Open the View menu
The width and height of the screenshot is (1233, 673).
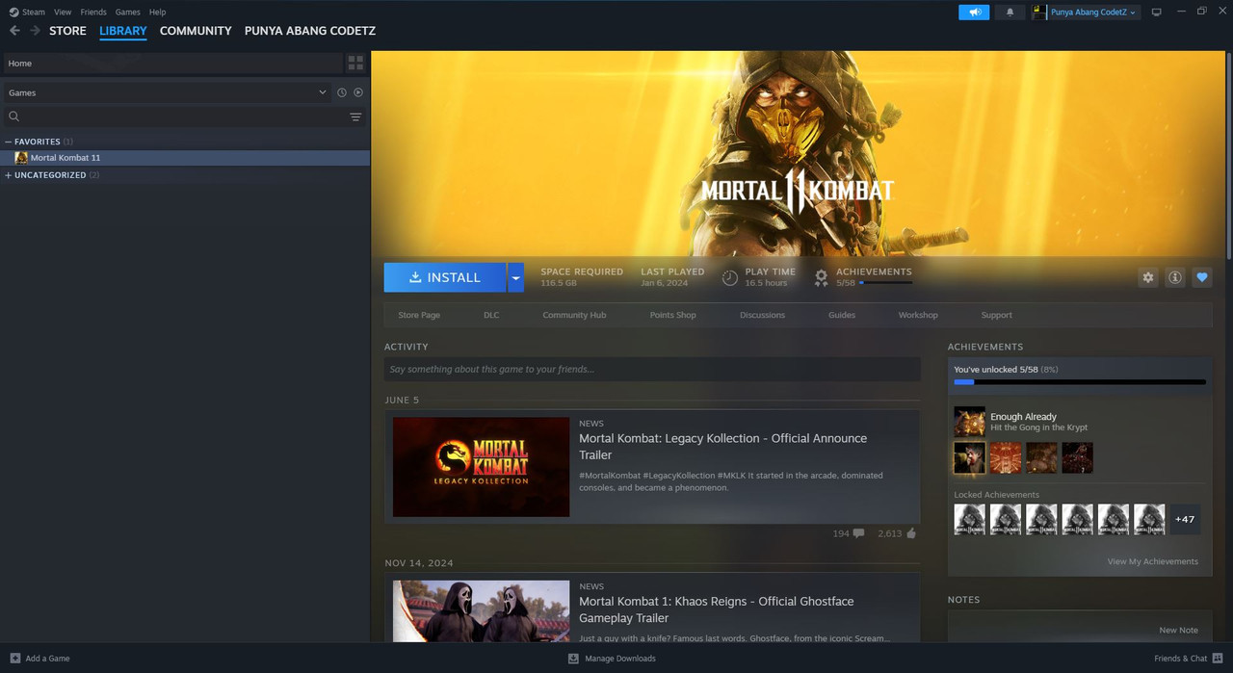click(63, 13)
